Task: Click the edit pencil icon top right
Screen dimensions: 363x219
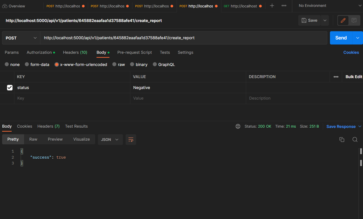Action: click(343, 20)
